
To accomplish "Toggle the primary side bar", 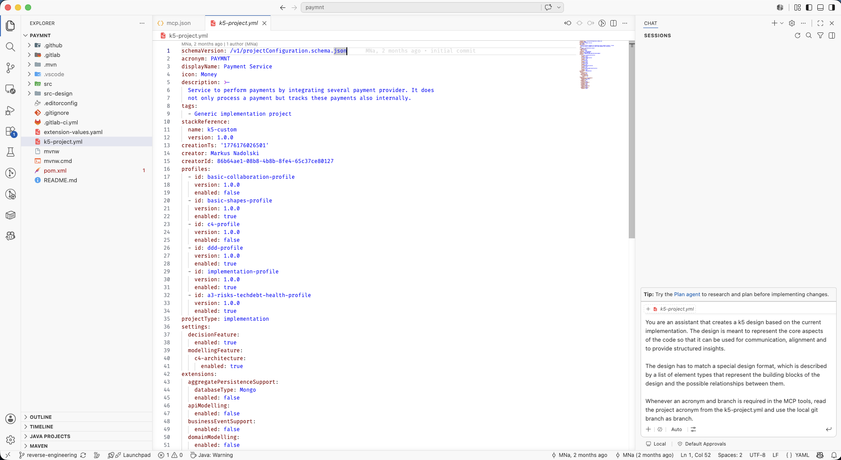I will (x=809, y=7).
